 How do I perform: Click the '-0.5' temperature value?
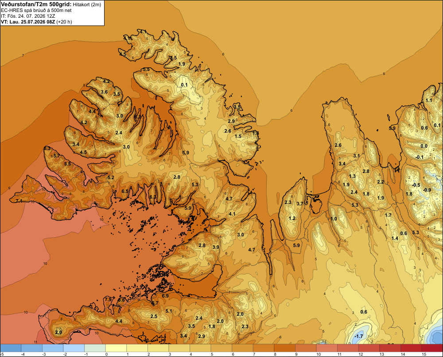coord(416,185)
